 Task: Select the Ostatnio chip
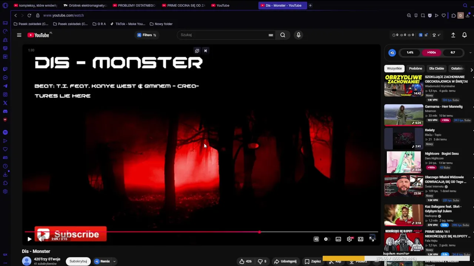coord(457,68)
